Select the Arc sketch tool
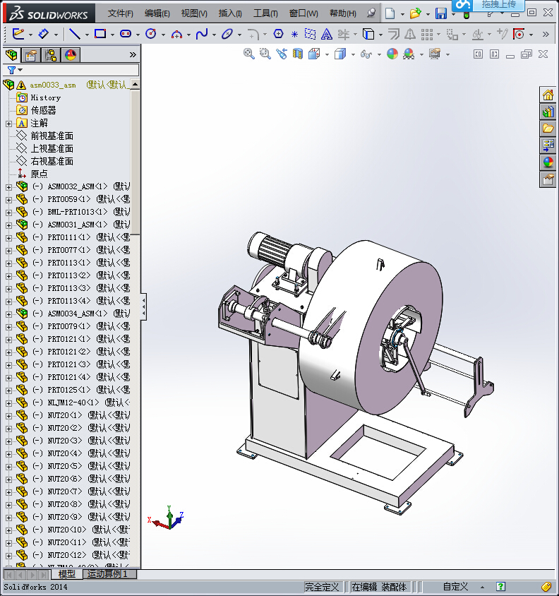Viewport: 559px width, 596px height. click(176, 34)
